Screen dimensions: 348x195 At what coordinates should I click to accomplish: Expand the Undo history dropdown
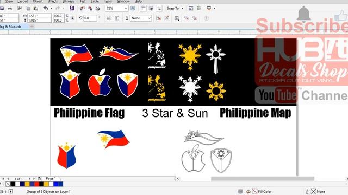coord(51,9)
